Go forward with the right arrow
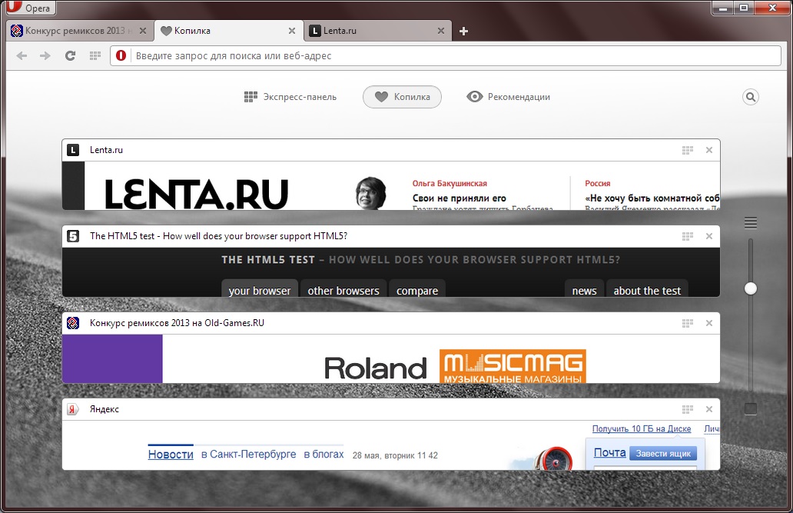 (x=45, y=55)
